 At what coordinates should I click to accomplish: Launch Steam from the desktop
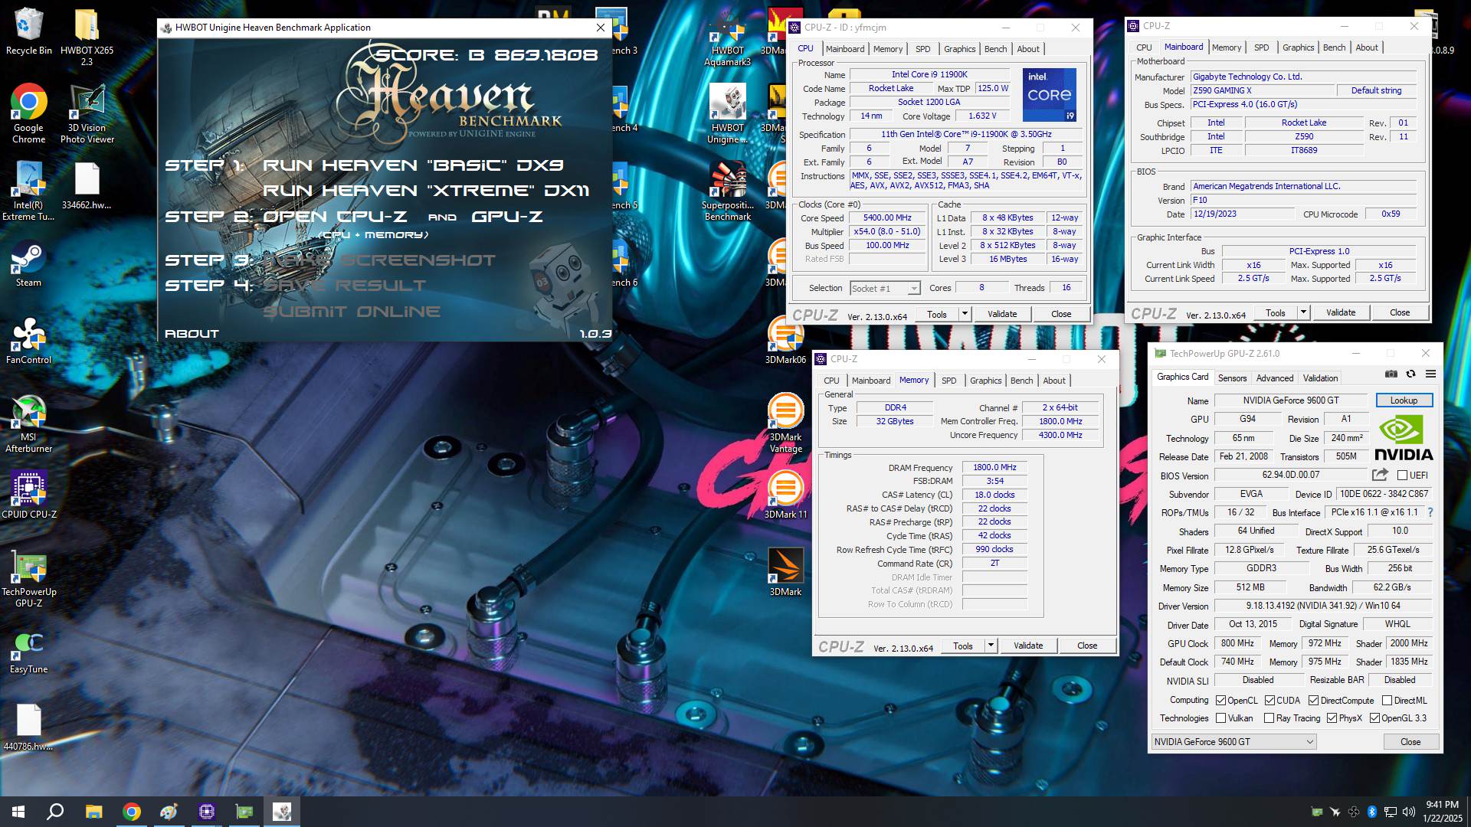pyautogui.click(x=28, y=263)
